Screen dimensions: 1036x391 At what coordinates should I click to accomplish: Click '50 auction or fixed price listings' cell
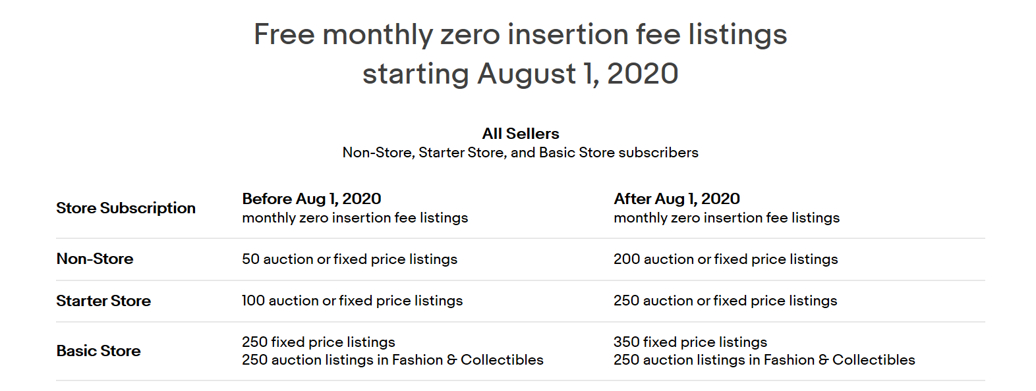[349, 259]
